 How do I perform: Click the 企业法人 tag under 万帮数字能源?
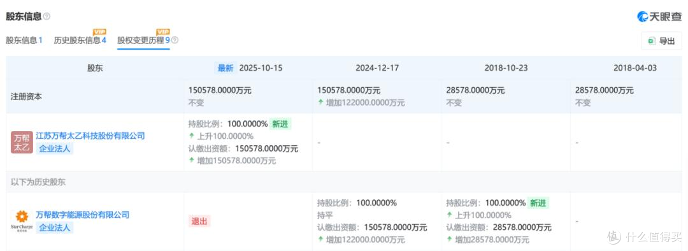(54, 227)
